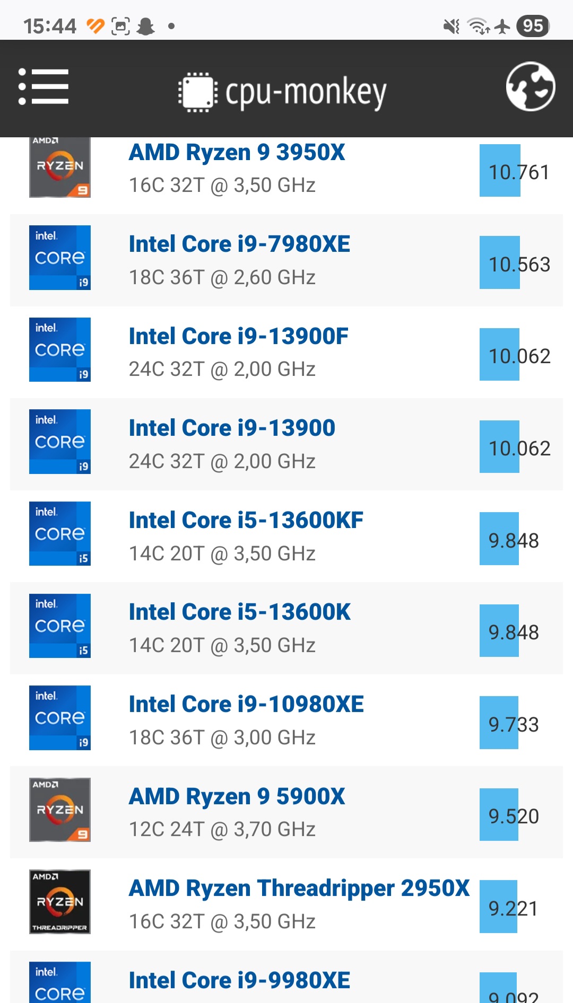This screenshot has width=573, height=1003.
Task: Tap the Intel Core i9-7980XE badge icon
Action: click(60, 258)
